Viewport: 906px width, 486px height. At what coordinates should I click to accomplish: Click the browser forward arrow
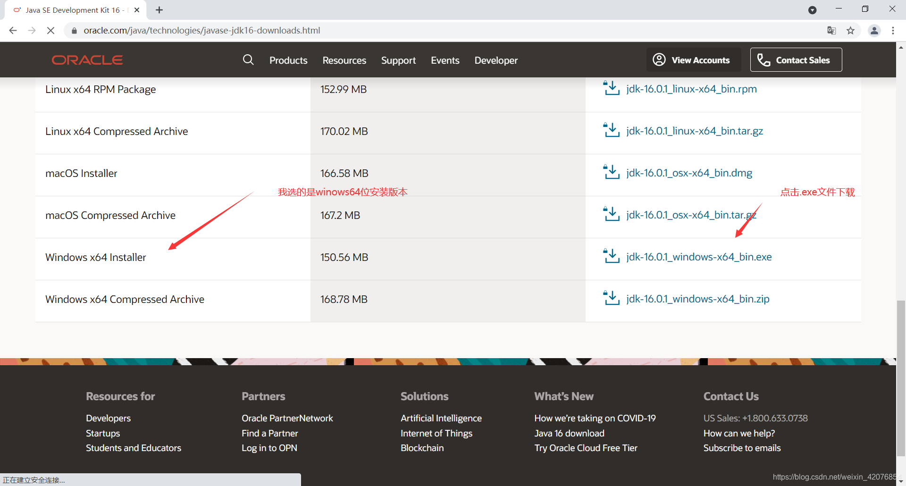(32, 30)
